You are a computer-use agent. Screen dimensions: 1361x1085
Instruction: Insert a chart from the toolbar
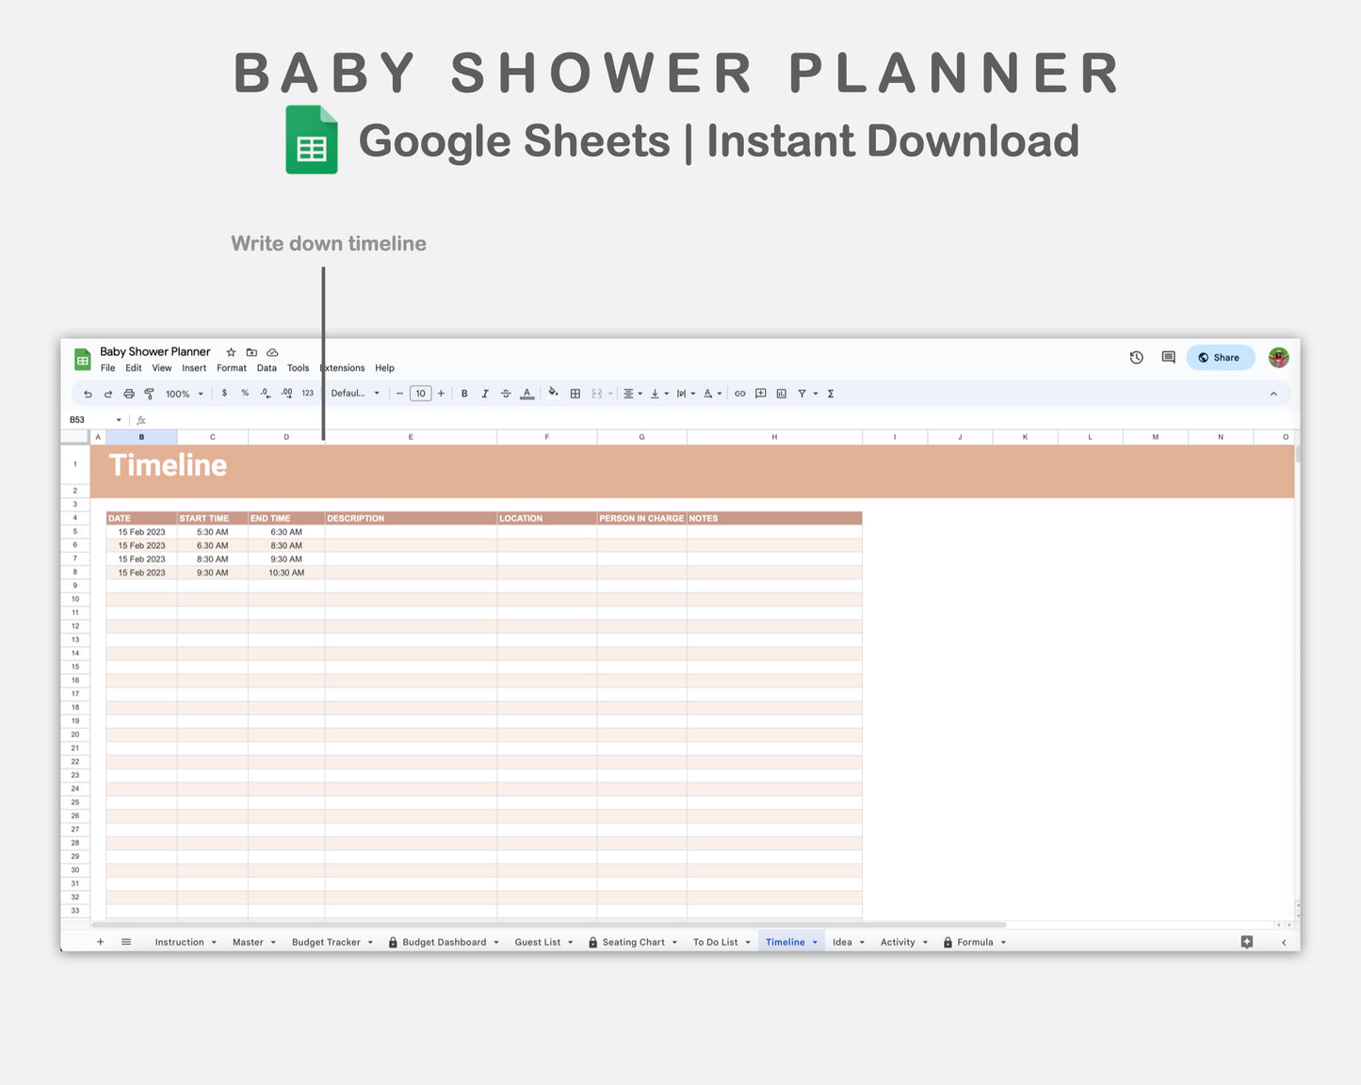pos(782,394)
